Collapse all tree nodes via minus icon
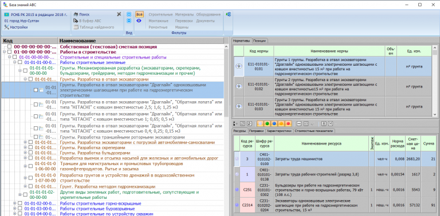Image resolution: width=440 pixels, height=216 pixels. tap(129, 21)
